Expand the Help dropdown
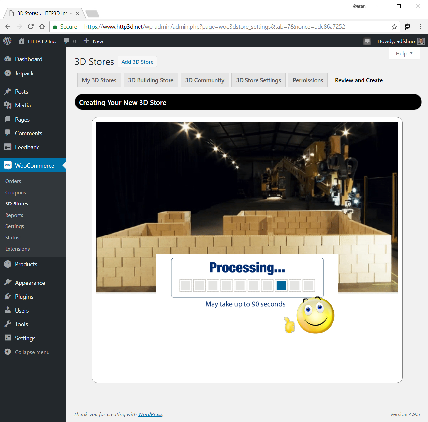Screen dimensions: 428x422 (404, 53)
